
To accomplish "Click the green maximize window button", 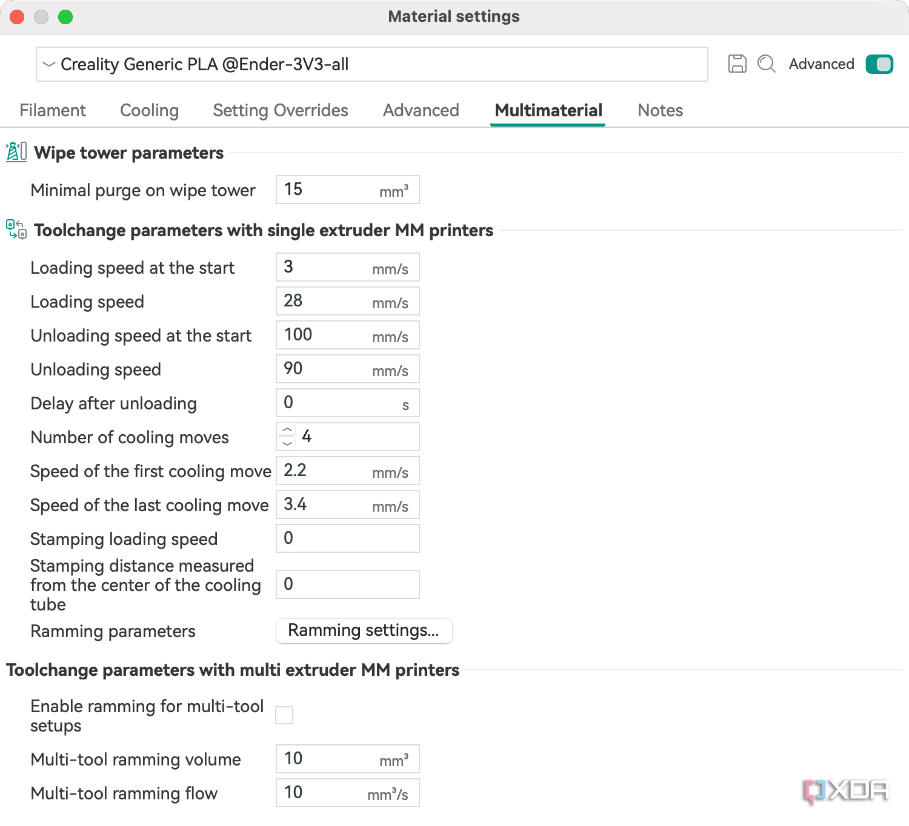I will click(65, 17).
